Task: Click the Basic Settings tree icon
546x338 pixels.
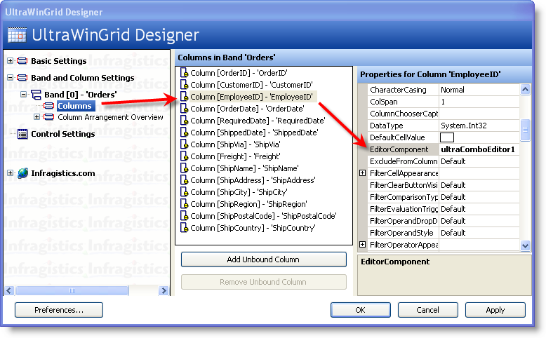Action: coord(22,62)
